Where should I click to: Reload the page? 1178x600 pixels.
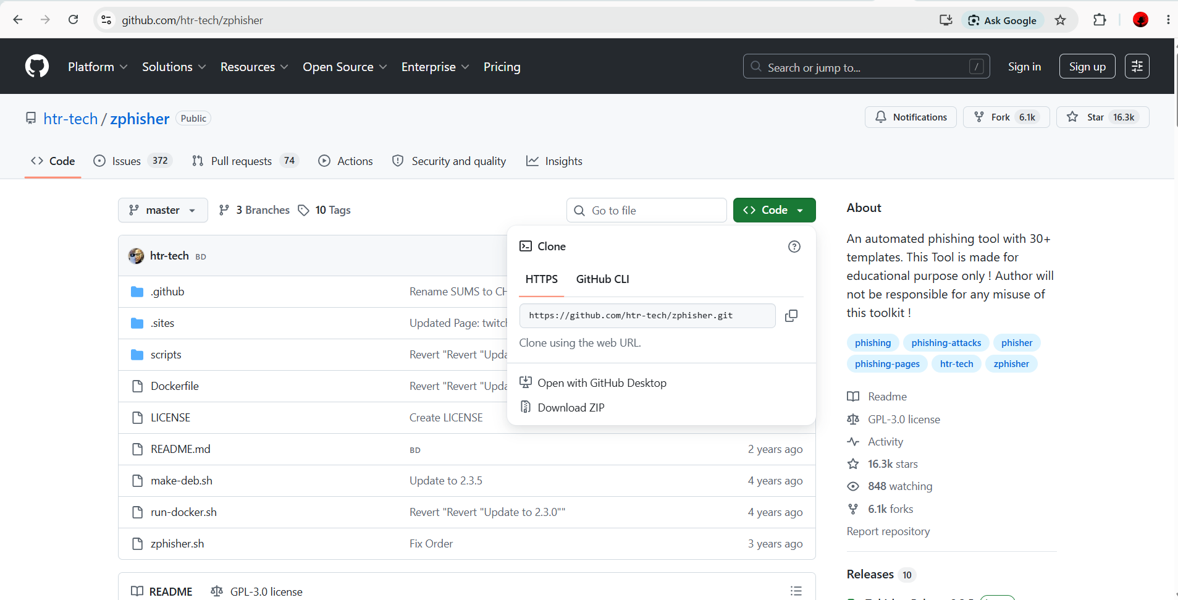(73, 20)
